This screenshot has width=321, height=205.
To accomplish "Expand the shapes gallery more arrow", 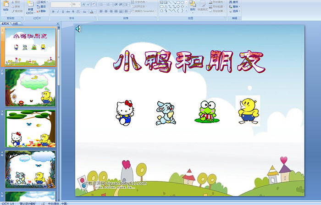I will (x=186, y=10).
